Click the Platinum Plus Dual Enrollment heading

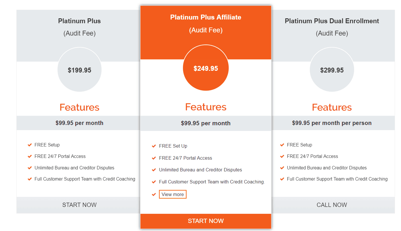332,21
